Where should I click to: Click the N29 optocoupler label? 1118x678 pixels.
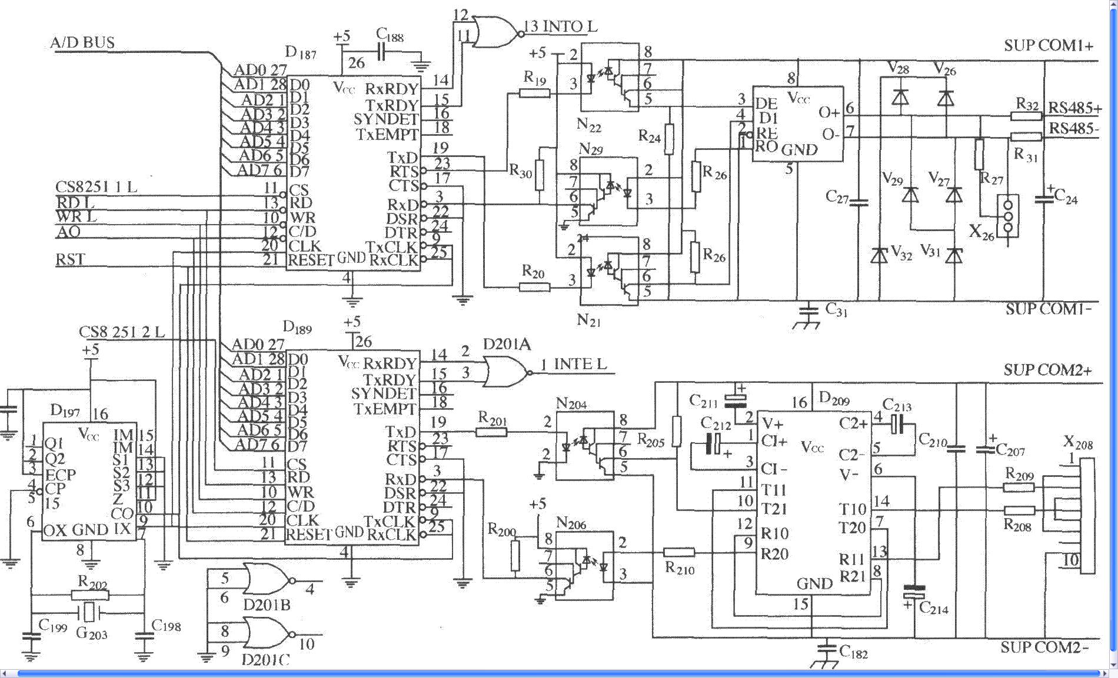591,149
